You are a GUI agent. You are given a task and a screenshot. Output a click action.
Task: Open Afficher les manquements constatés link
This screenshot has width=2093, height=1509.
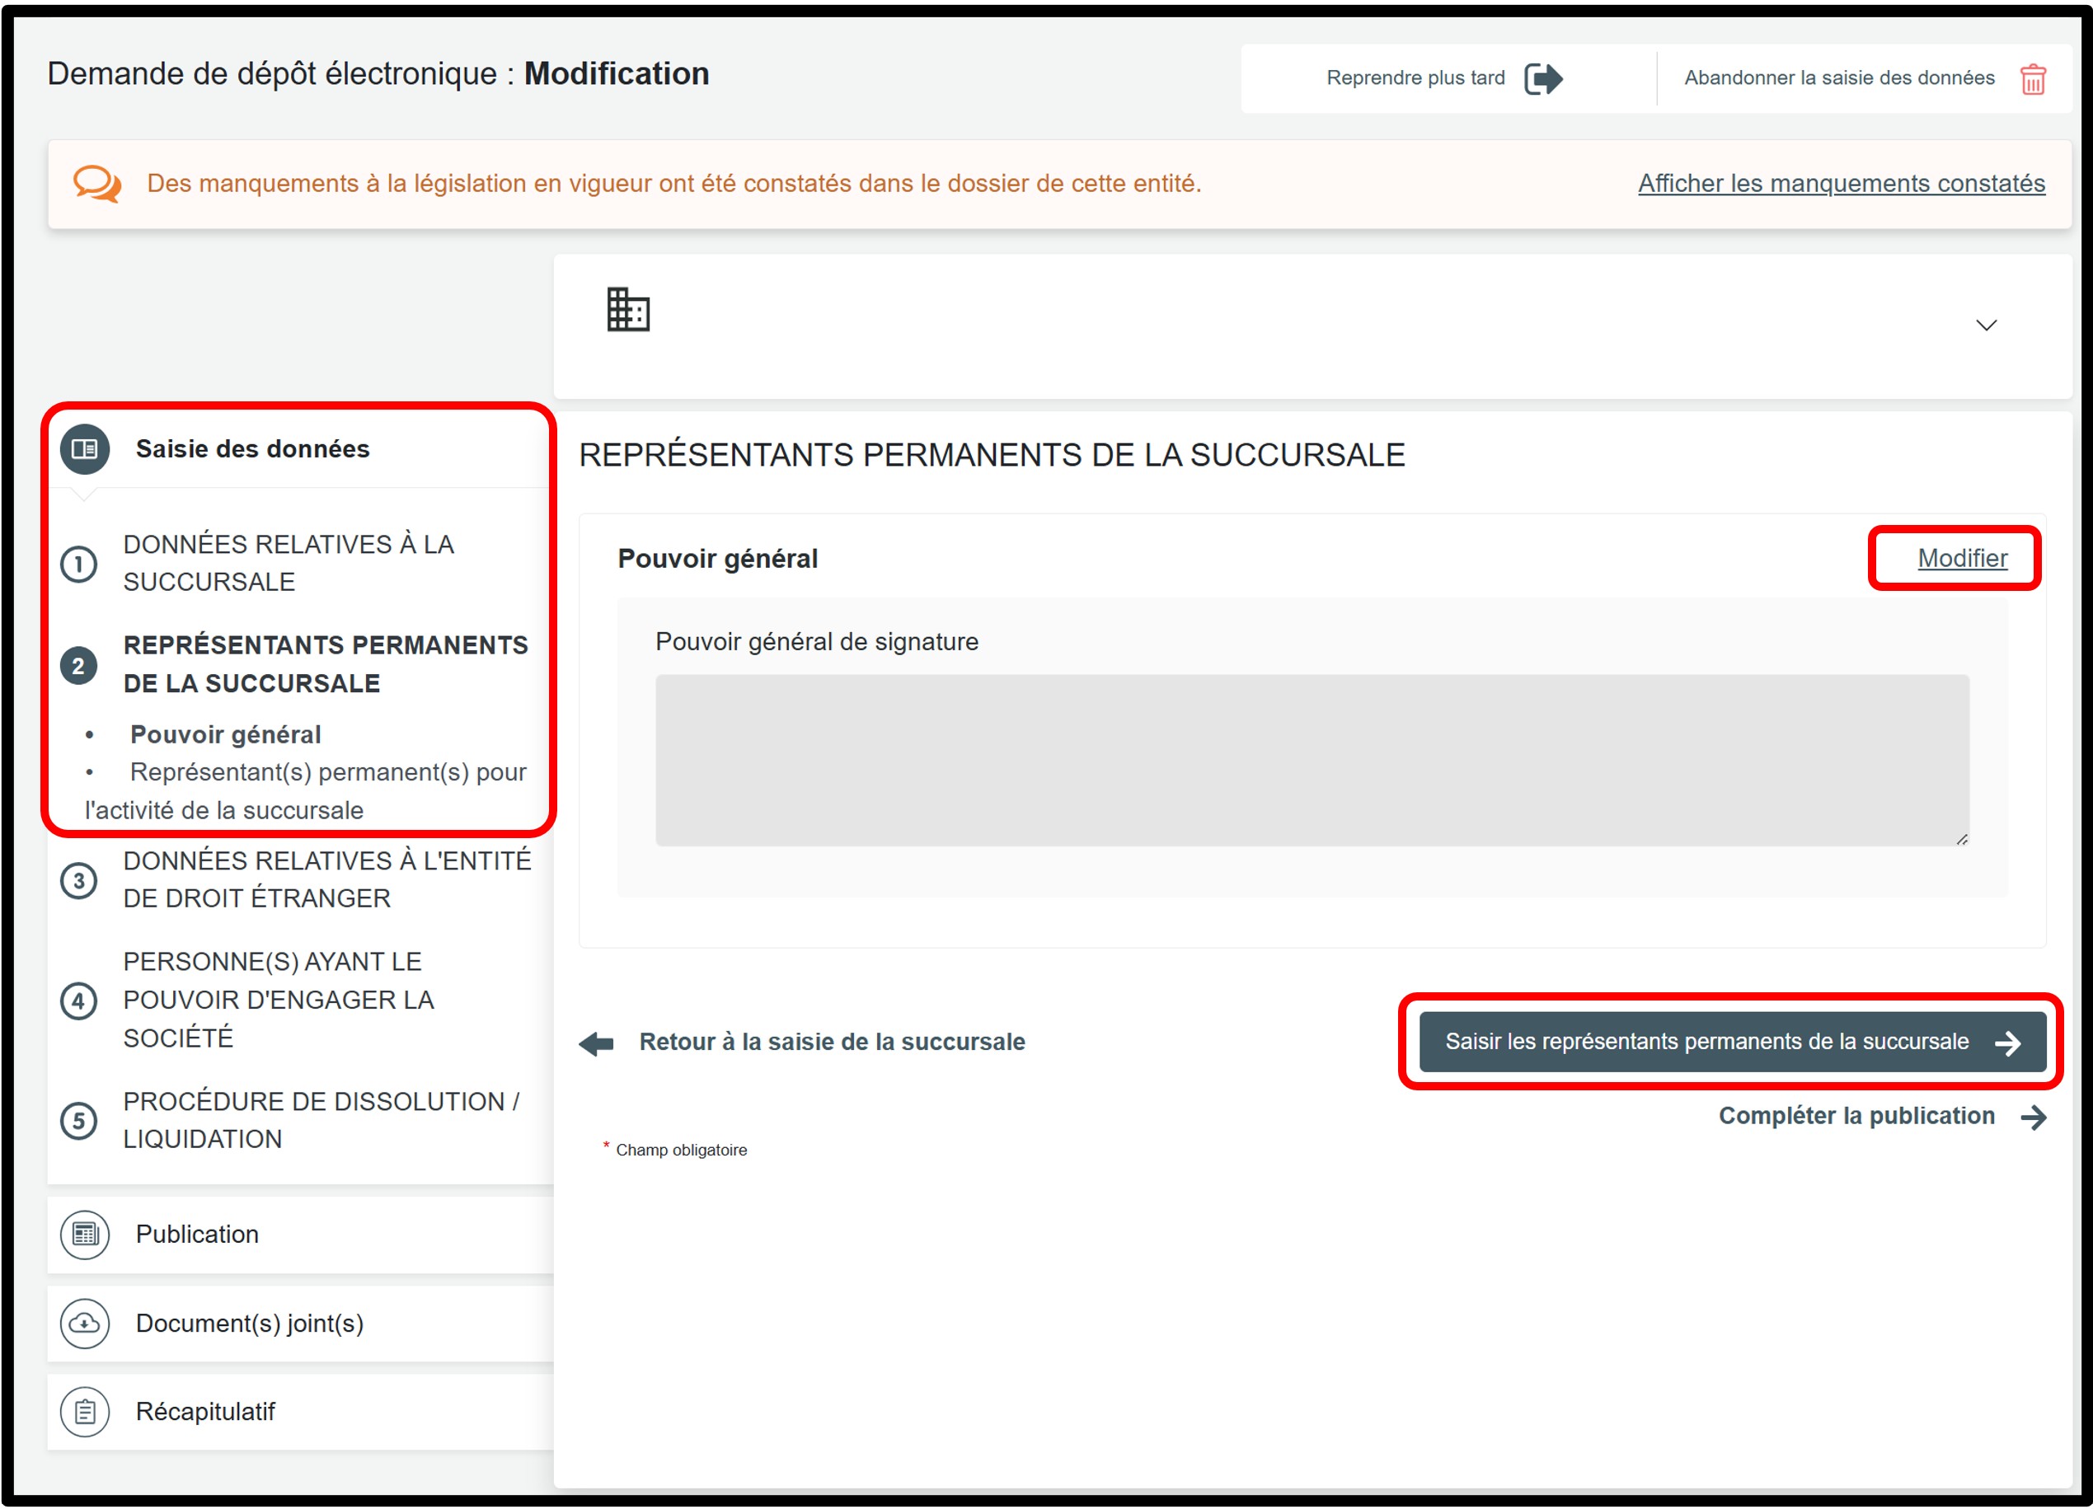coord(1841,184)
